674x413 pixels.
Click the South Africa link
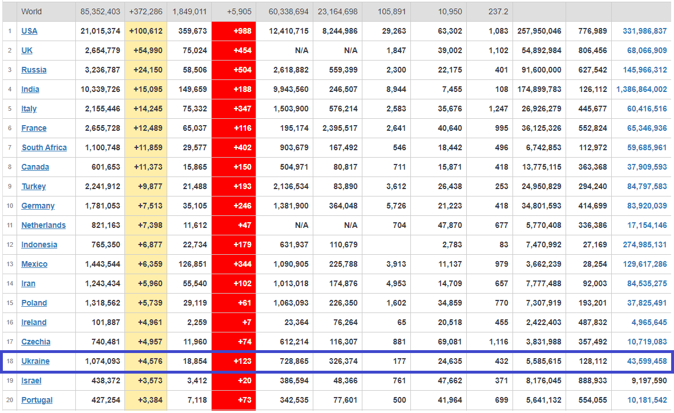(x=44, y=147)
